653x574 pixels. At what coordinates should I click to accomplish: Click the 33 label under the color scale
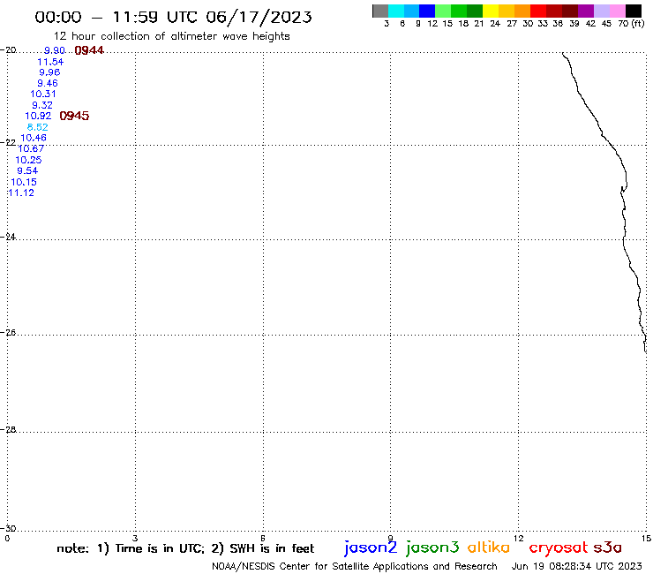point(542,23)
